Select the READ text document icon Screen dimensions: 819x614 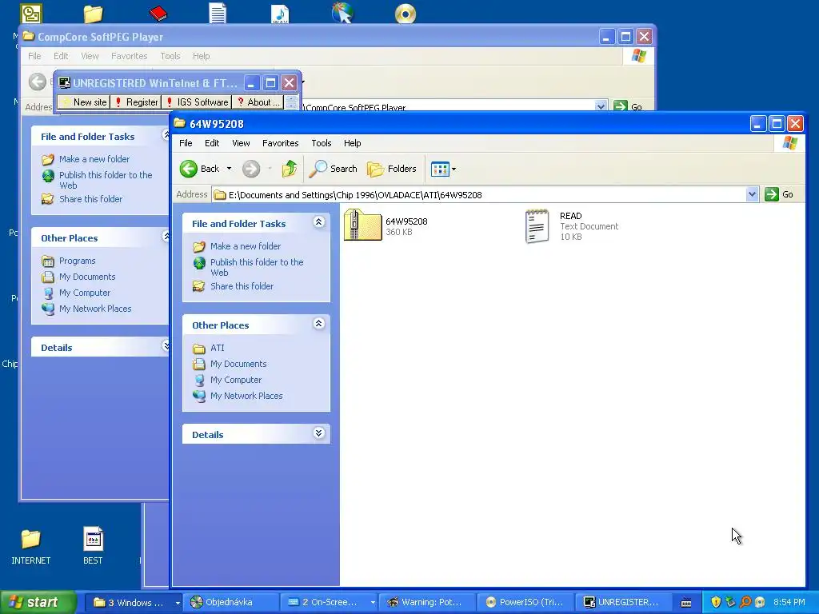(537, 226)
